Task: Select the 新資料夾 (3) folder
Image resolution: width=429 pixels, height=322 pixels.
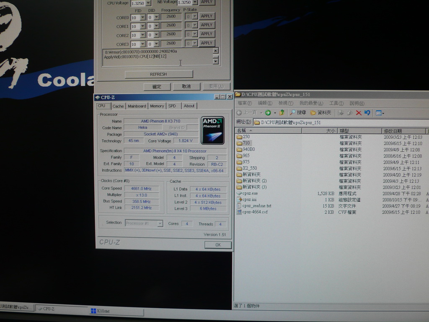Action: 251,187
